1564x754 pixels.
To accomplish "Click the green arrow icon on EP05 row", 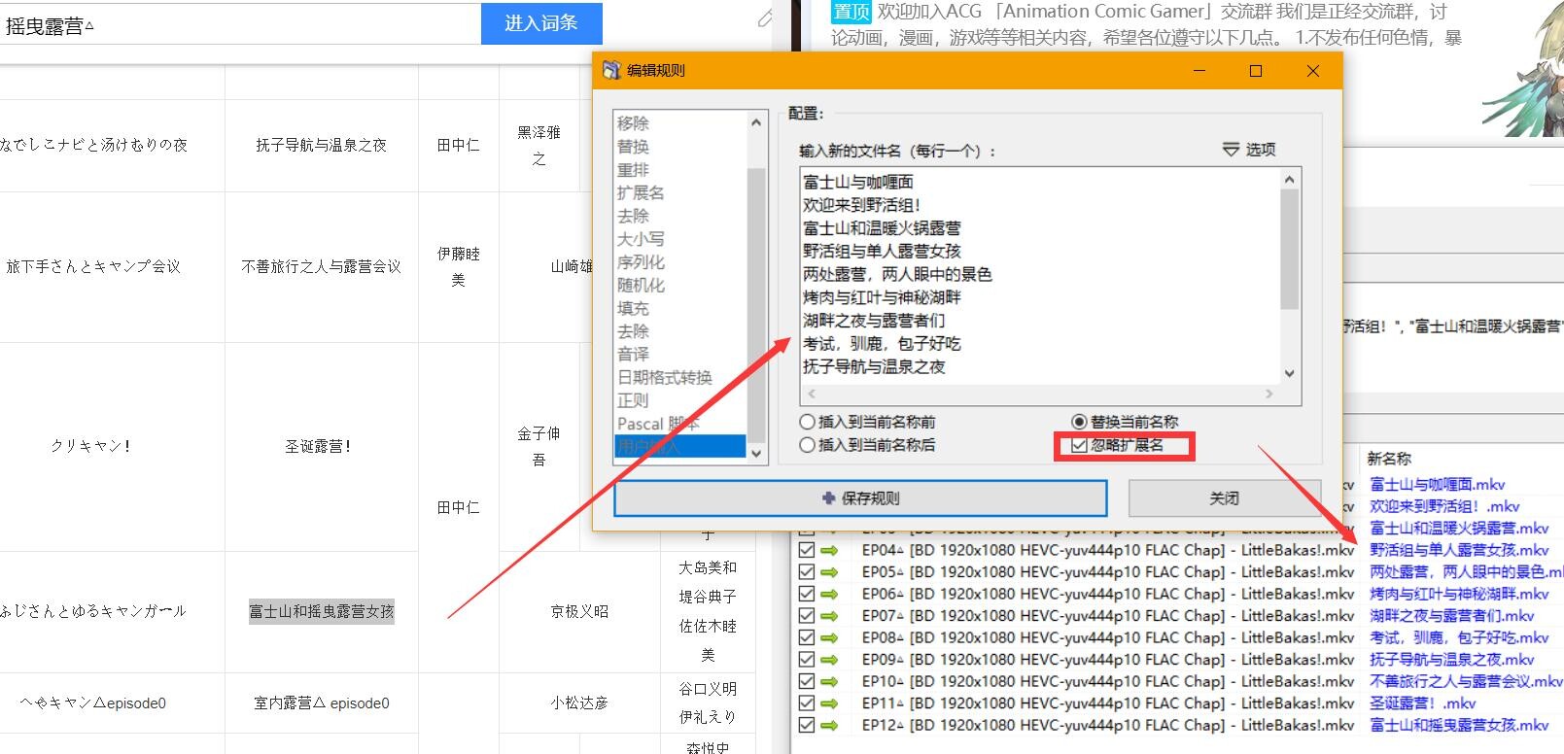I will [x=829, y=572].
